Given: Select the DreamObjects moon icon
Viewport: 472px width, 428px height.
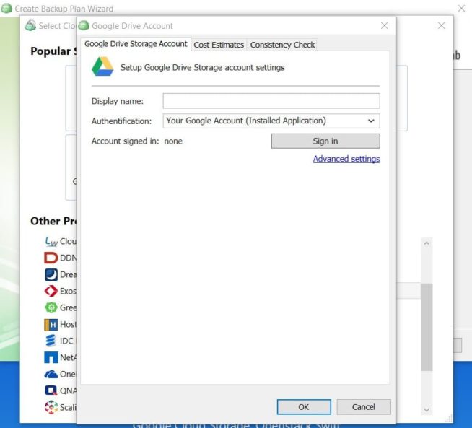Looking at the screenshot, I should 51,274.
